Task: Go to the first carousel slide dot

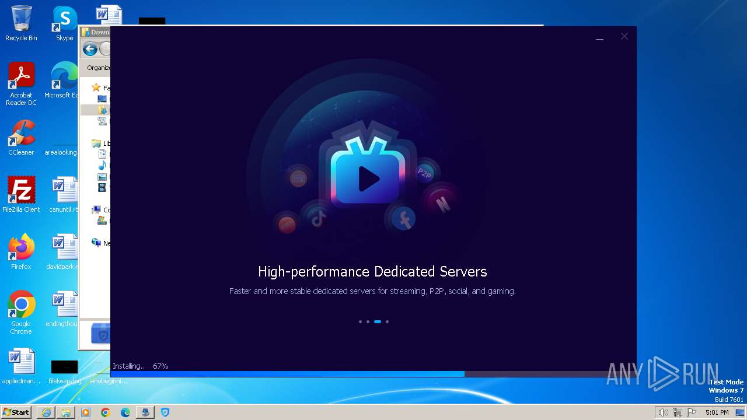Action: click(360, 321)
